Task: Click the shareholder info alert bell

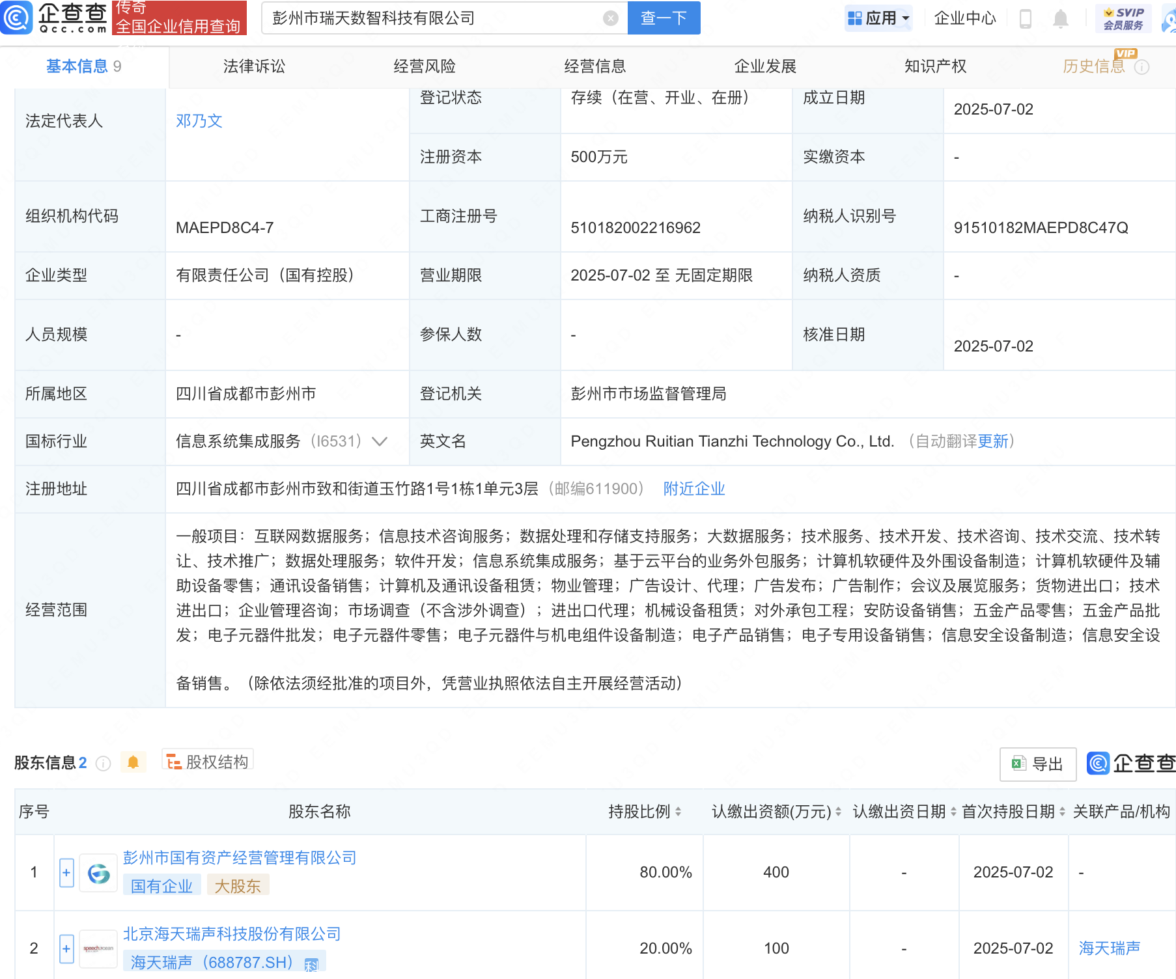Action: pos(133,762)
